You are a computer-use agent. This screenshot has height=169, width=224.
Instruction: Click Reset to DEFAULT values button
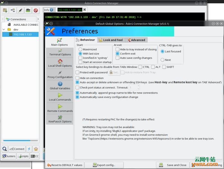(65, 165)
